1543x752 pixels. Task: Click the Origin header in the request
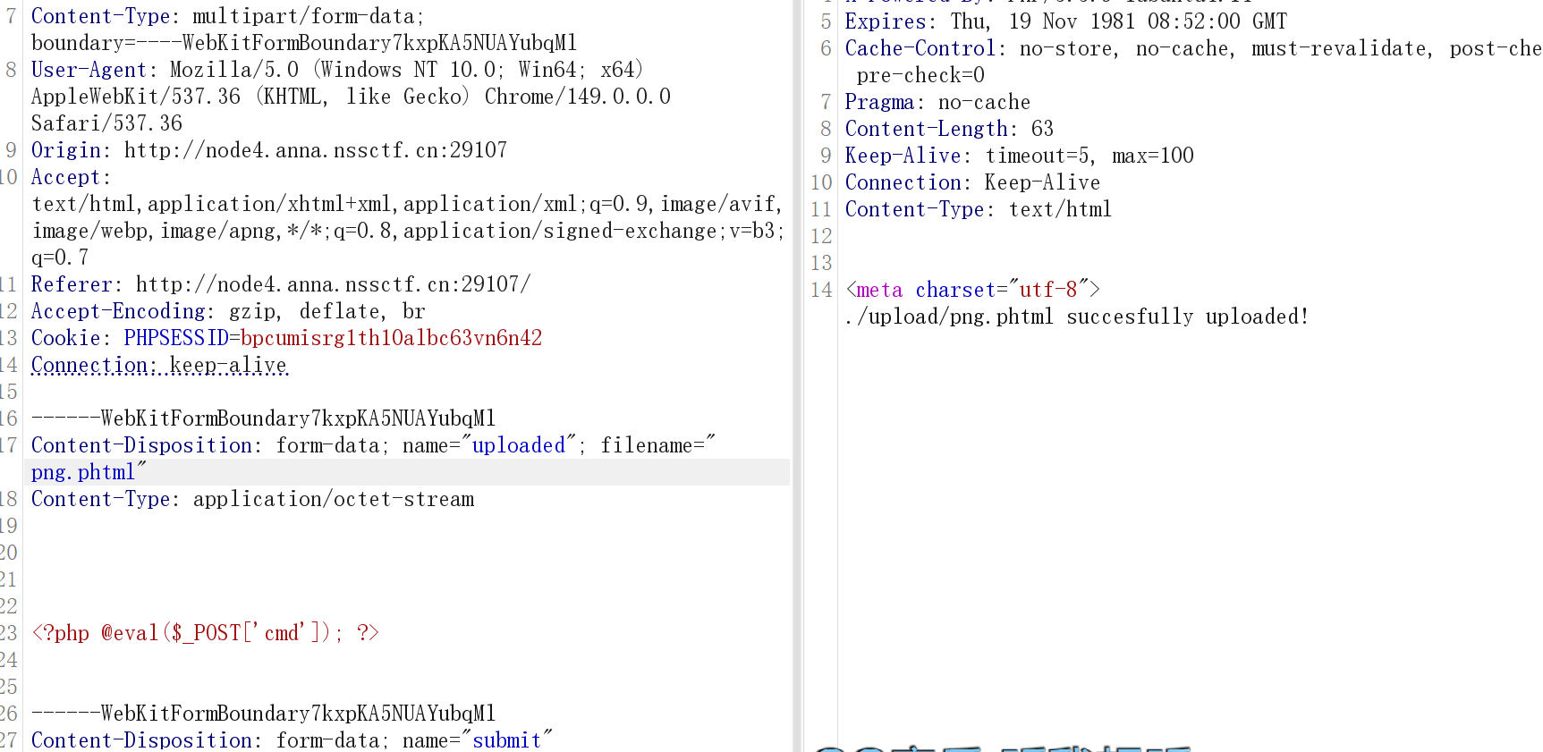269,150
